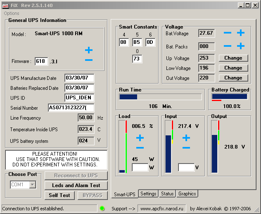The width and height of the screenshot is (261, 214).
Task: Click the '217.4 V' input reading
Action: [x=188, y=126]
